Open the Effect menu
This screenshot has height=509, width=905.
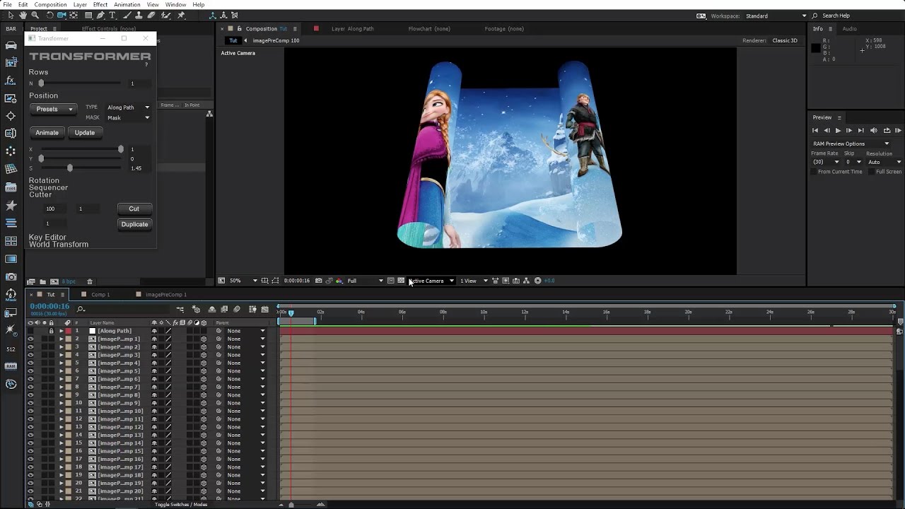click(100, 4)
